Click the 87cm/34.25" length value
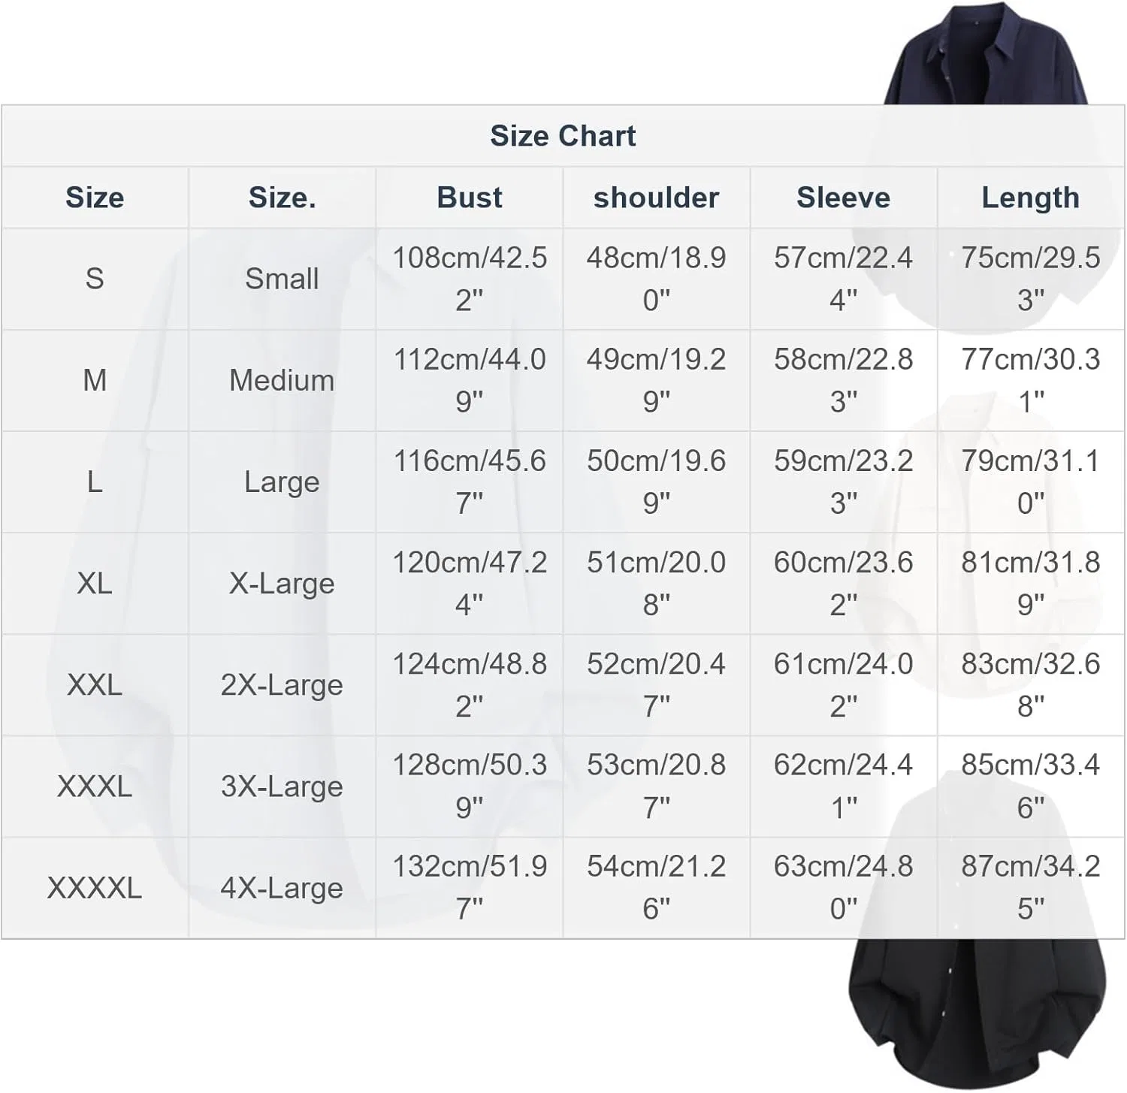Viewport: 1127px width, 1093px height. [1031, 888]
